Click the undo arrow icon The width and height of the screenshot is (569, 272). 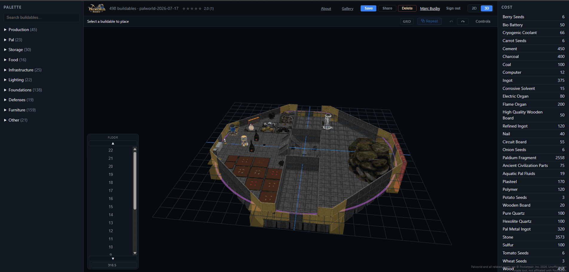pos(451,21)
